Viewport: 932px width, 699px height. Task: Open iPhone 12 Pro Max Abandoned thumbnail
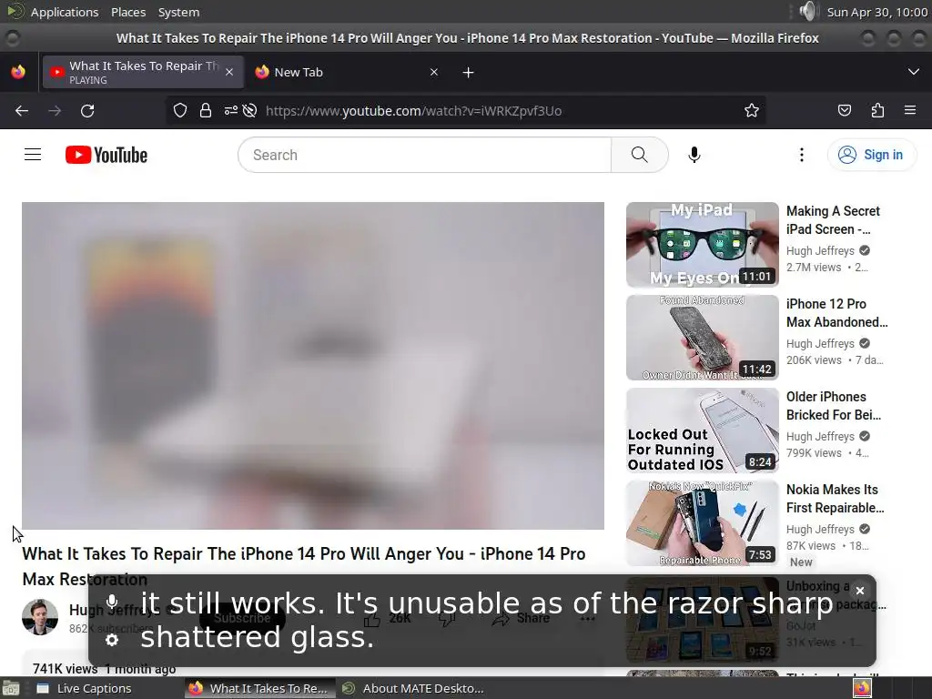702,337
